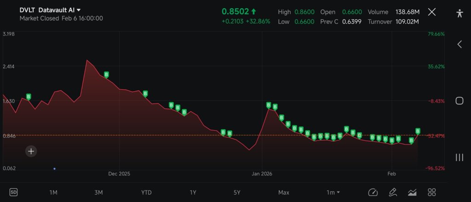471x202 pixels.
Task: Switch chart to 1Y range
Action: point(193,192)
